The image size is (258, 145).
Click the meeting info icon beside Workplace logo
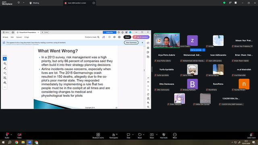point(19,2)
